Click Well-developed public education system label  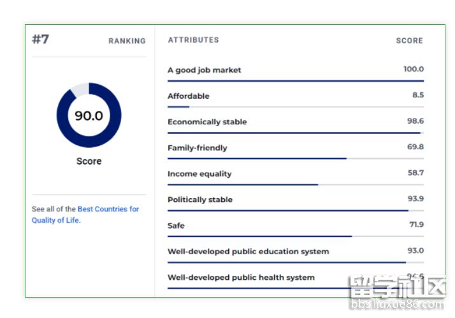[x=248, y=252]
